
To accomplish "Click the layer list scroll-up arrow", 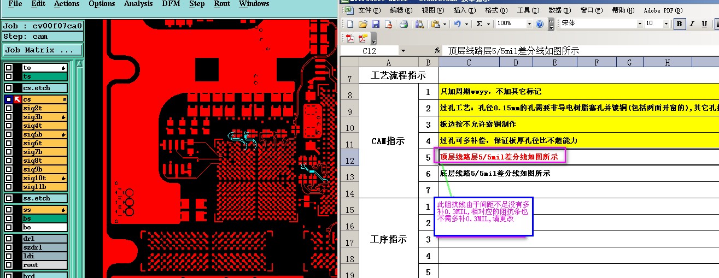I will coord(79,64).
